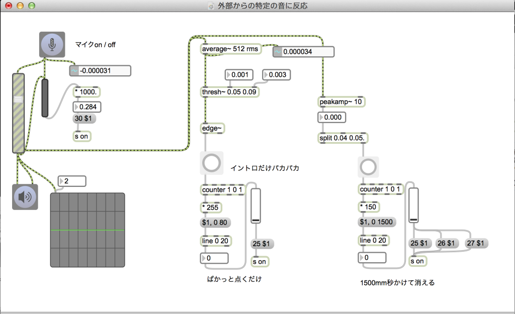This screenshot has height=314, width=515.
Task: Click the "27 $1" message box
Action: point(476,243)
